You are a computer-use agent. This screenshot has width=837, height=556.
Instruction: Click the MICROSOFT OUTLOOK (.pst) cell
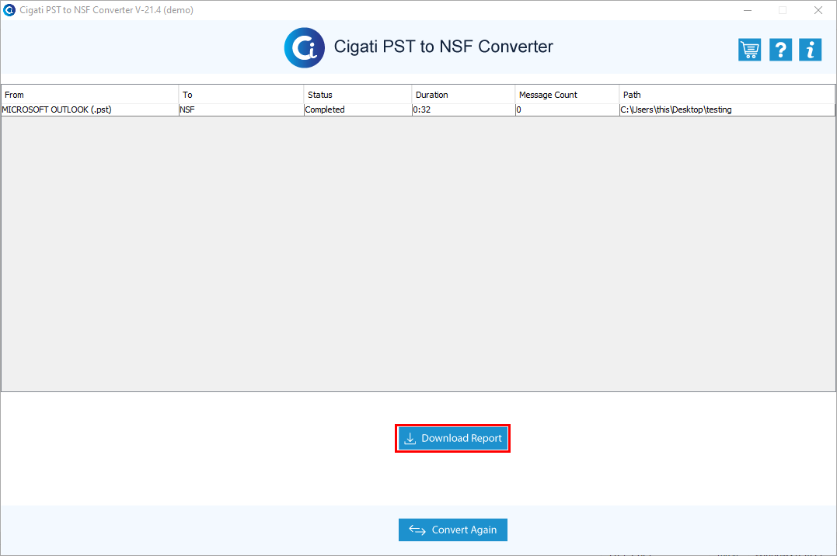90,109
